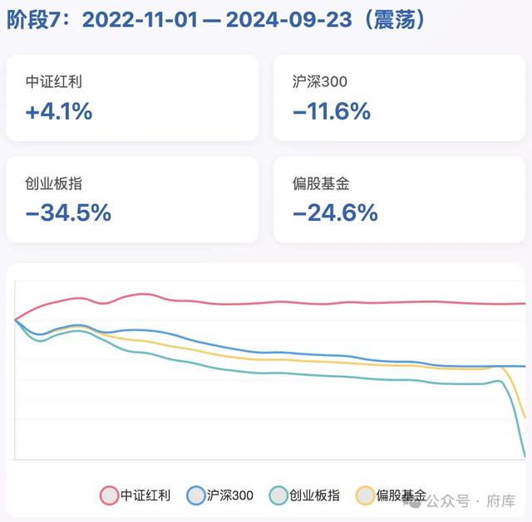Open the 偏股基金 -24.6% card
This screenshot has width=532, height=522.
click(x=399, y=199)
